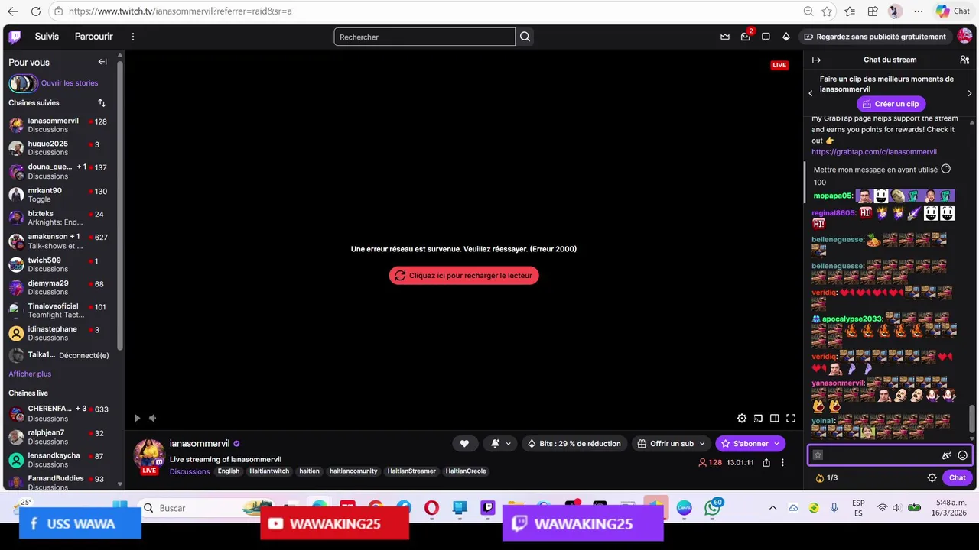Expand the S'abonner dropdown arrow
This screenshot has width=979, height=550.
777,444
